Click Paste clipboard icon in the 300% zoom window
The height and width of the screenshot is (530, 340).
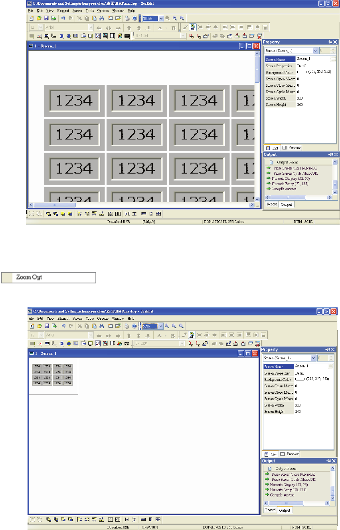coord(94,18)
